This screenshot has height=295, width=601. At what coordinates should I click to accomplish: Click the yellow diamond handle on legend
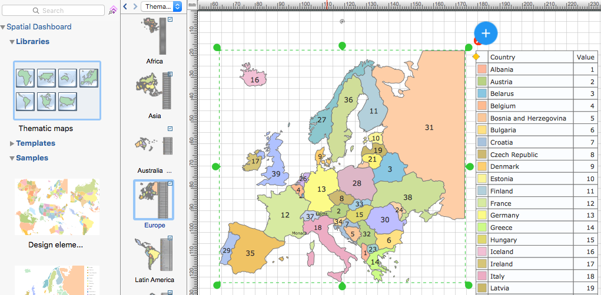pyautogui.click(x=476, y=57)
